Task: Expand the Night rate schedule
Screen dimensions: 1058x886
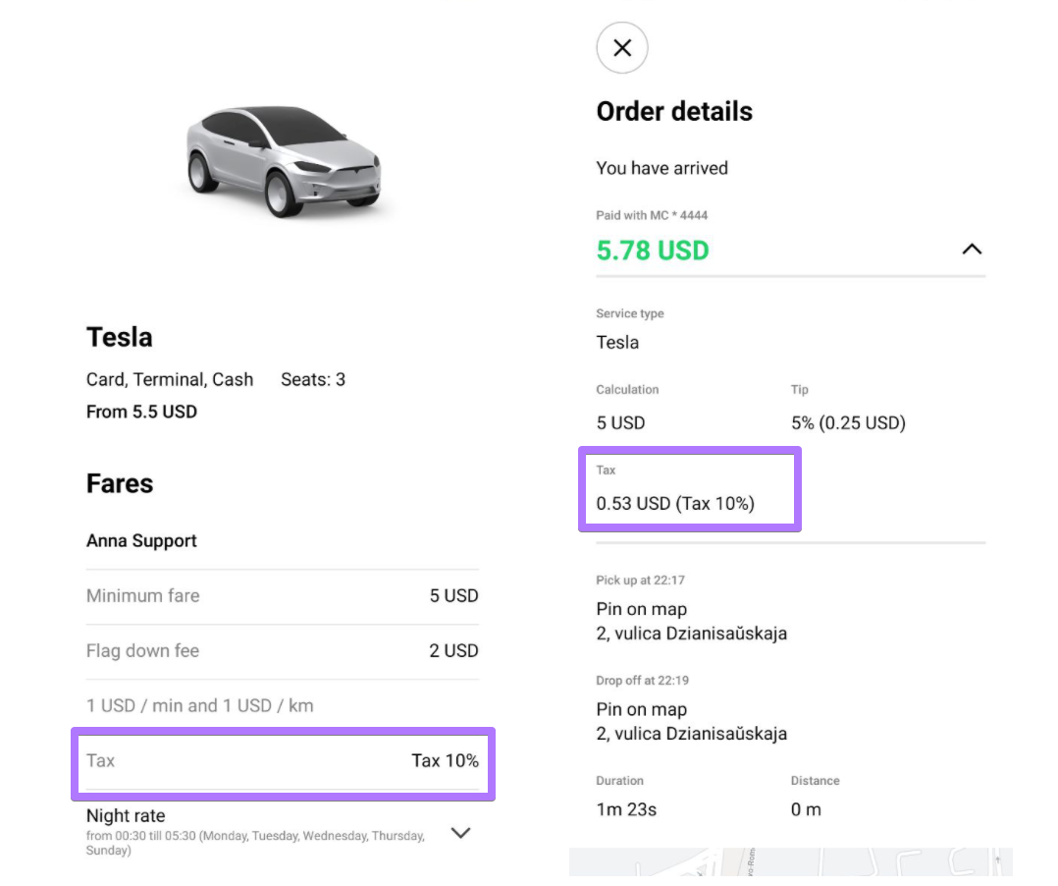Action: click(x=460, y=833)
